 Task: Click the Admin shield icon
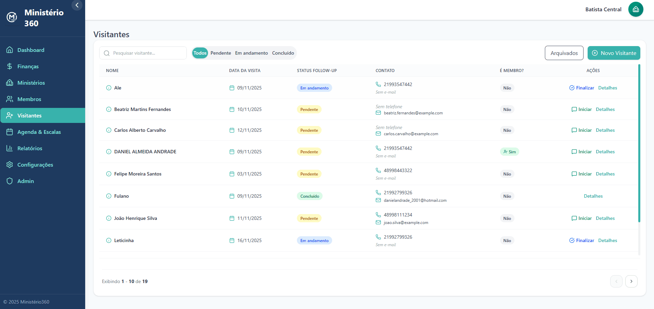(x=10, y=181)
